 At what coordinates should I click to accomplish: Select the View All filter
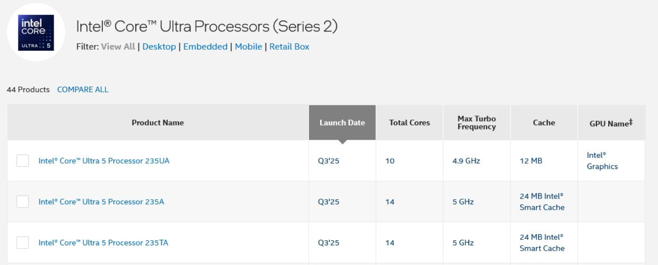[118, 47]
